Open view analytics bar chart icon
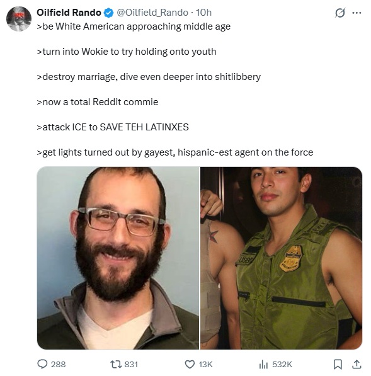Screen dimensions: 371x376 pyautogui.click(x=263, y=364)
